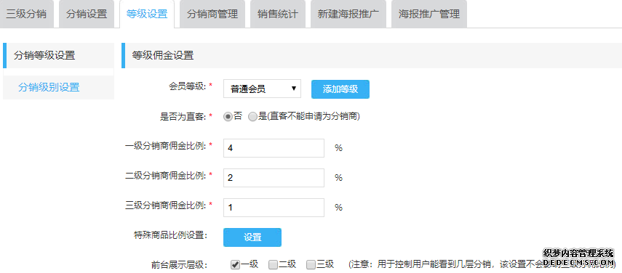This screenshot has height=273, width=622.
Task: Open the 三级分销 tab
Action: (27, 15)
